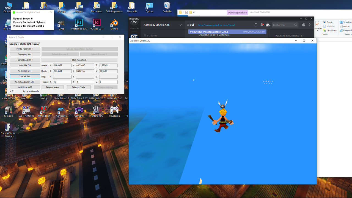Open Téléchargements desktop folder icon
The height and width of the screenshot is (198, 352).
[114, 7]
